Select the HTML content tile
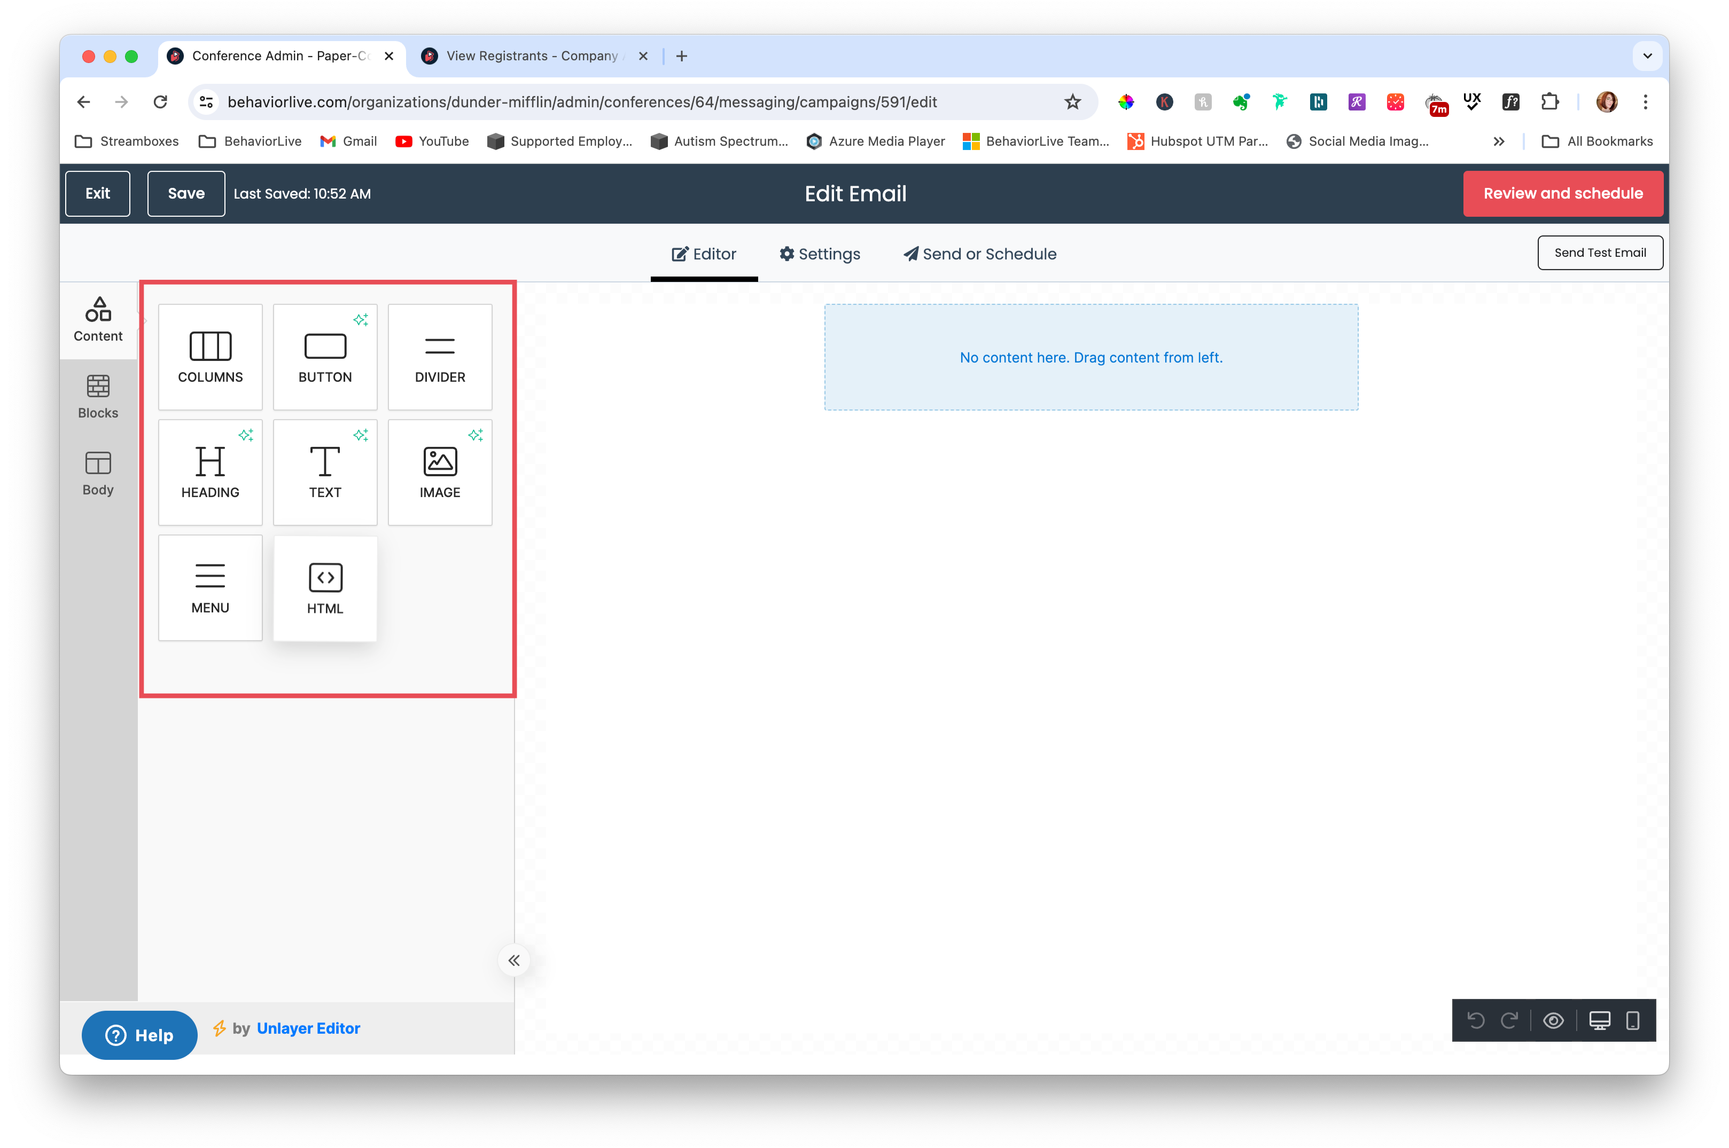This screenshot has height=1148, width=1729. point(325,588)
